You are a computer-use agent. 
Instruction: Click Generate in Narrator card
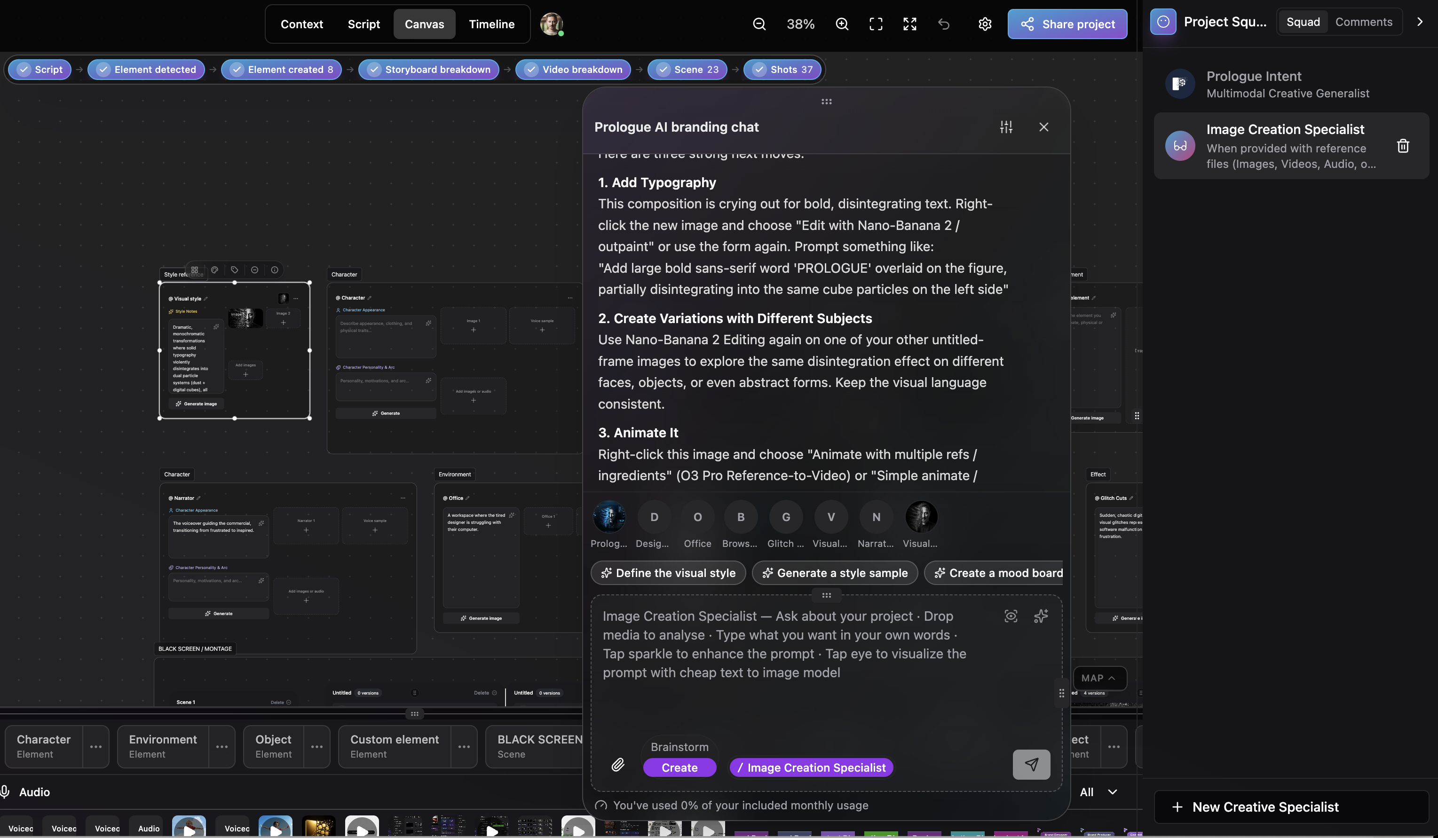click(219, 614)
